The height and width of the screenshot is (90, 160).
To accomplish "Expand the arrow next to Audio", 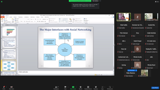I will coord(6,87).
